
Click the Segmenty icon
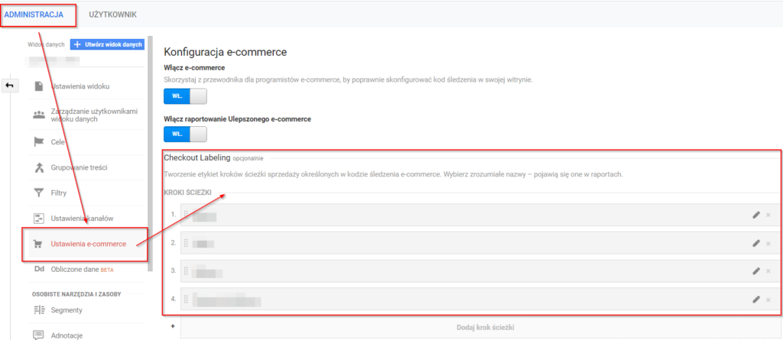(x=38, y=310)
